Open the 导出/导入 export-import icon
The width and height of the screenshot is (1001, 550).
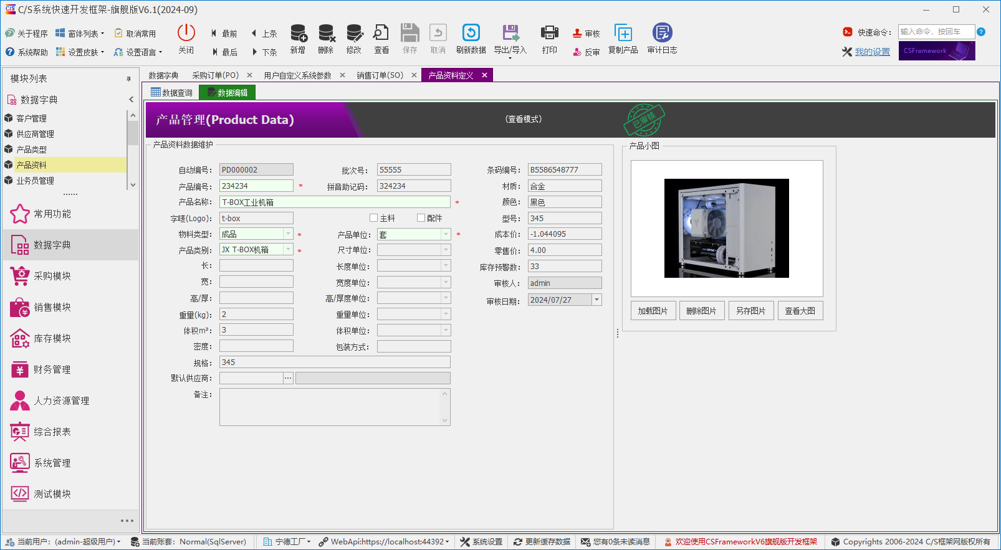click(510, 32)
